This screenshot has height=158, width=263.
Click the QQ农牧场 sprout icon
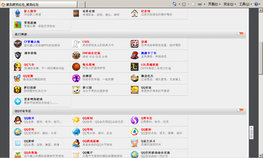[18, 154]
